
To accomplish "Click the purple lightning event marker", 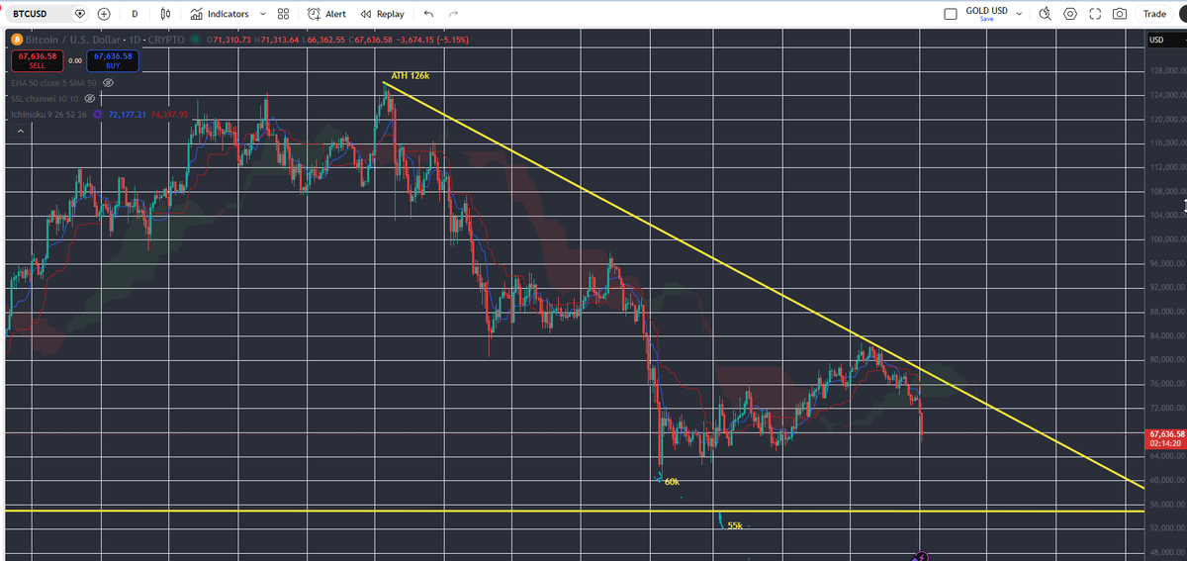I will (x=922, y=557).
